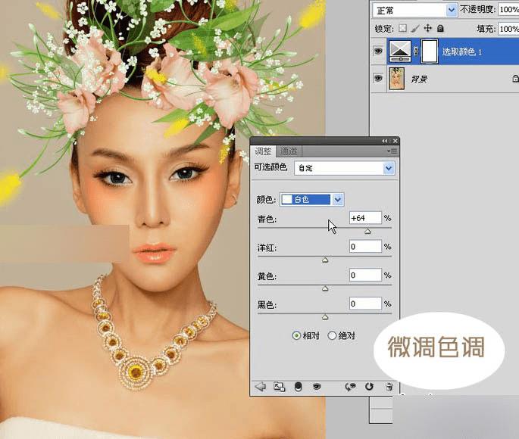This screenshot has width=519, height=439.
Task: Select the 背景 layer thumbnail
Action: tap(396, 79)
